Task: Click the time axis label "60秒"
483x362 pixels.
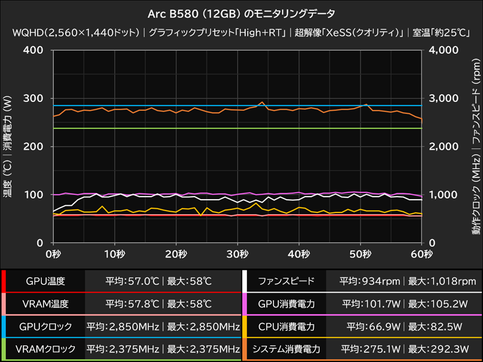Action: pyautogui.click(x=421, y=254)
